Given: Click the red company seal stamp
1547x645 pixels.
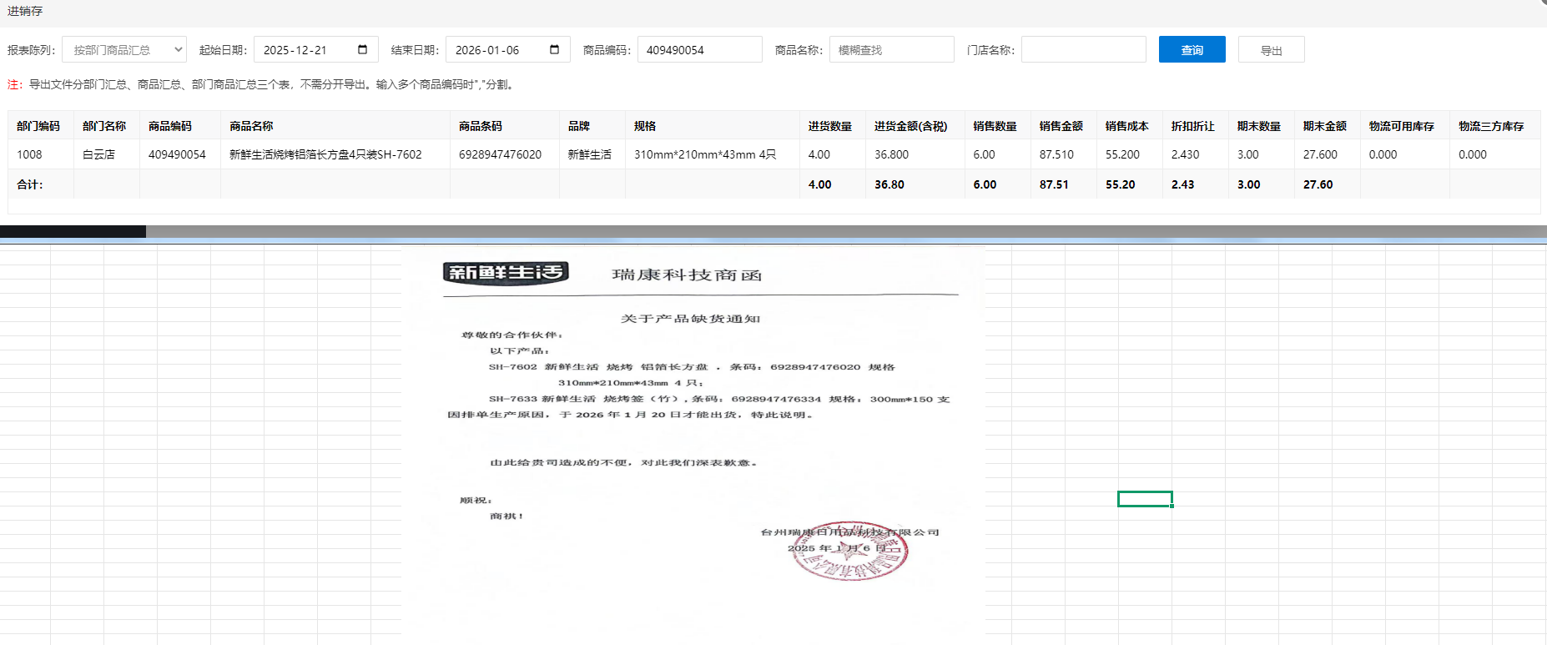Looking at the screenshot, I should pos(849,552).
